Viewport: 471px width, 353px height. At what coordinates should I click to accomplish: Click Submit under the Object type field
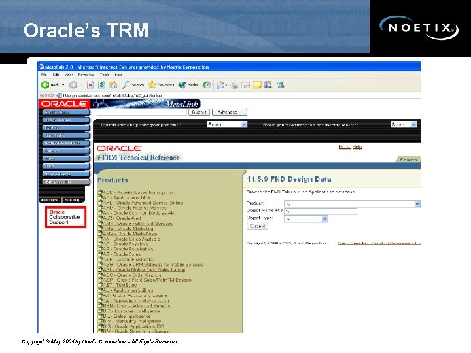257,226
